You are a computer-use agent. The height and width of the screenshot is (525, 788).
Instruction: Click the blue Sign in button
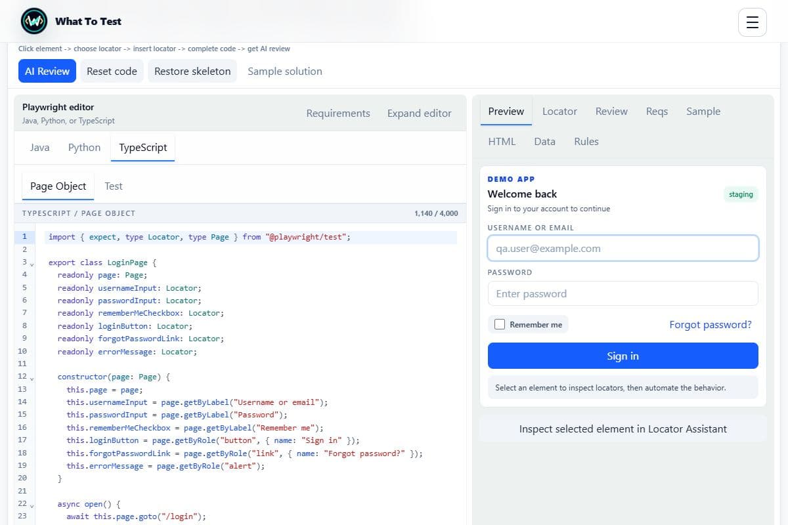click(623, 356)
